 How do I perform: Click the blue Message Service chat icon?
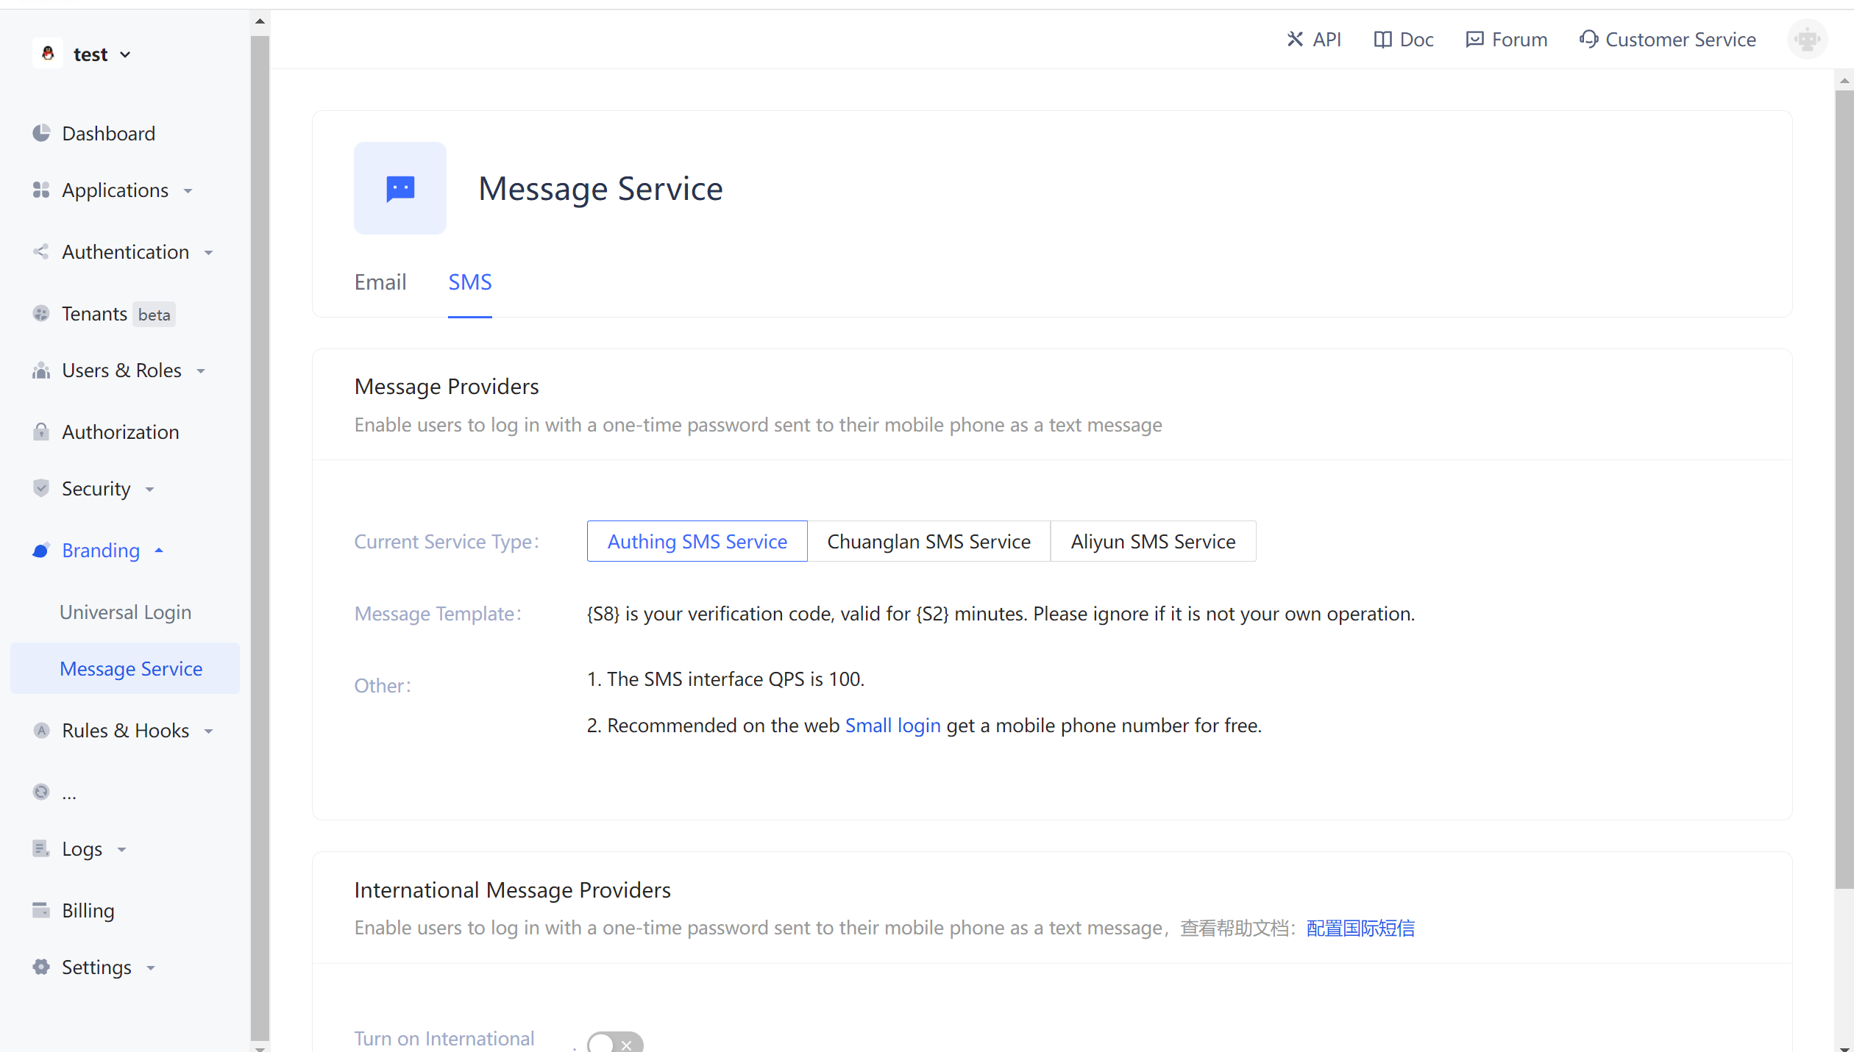400,188
